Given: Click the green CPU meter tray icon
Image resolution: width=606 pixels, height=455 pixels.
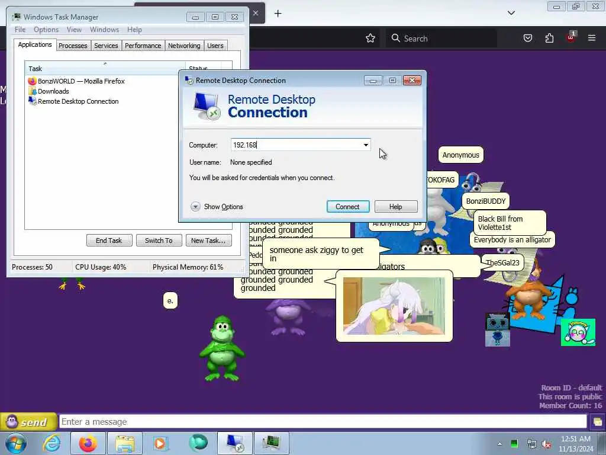Looking at the screenshot, I should pyautogui.click(x=514, y=444).
